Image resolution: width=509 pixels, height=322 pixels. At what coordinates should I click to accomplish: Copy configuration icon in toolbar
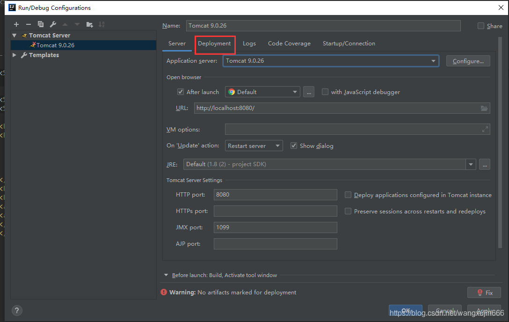(x=41, y=24)
